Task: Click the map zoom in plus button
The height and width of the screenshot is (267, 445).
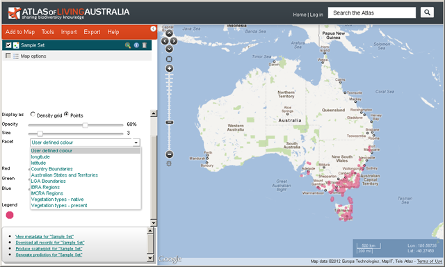Action: pos(170,68)
